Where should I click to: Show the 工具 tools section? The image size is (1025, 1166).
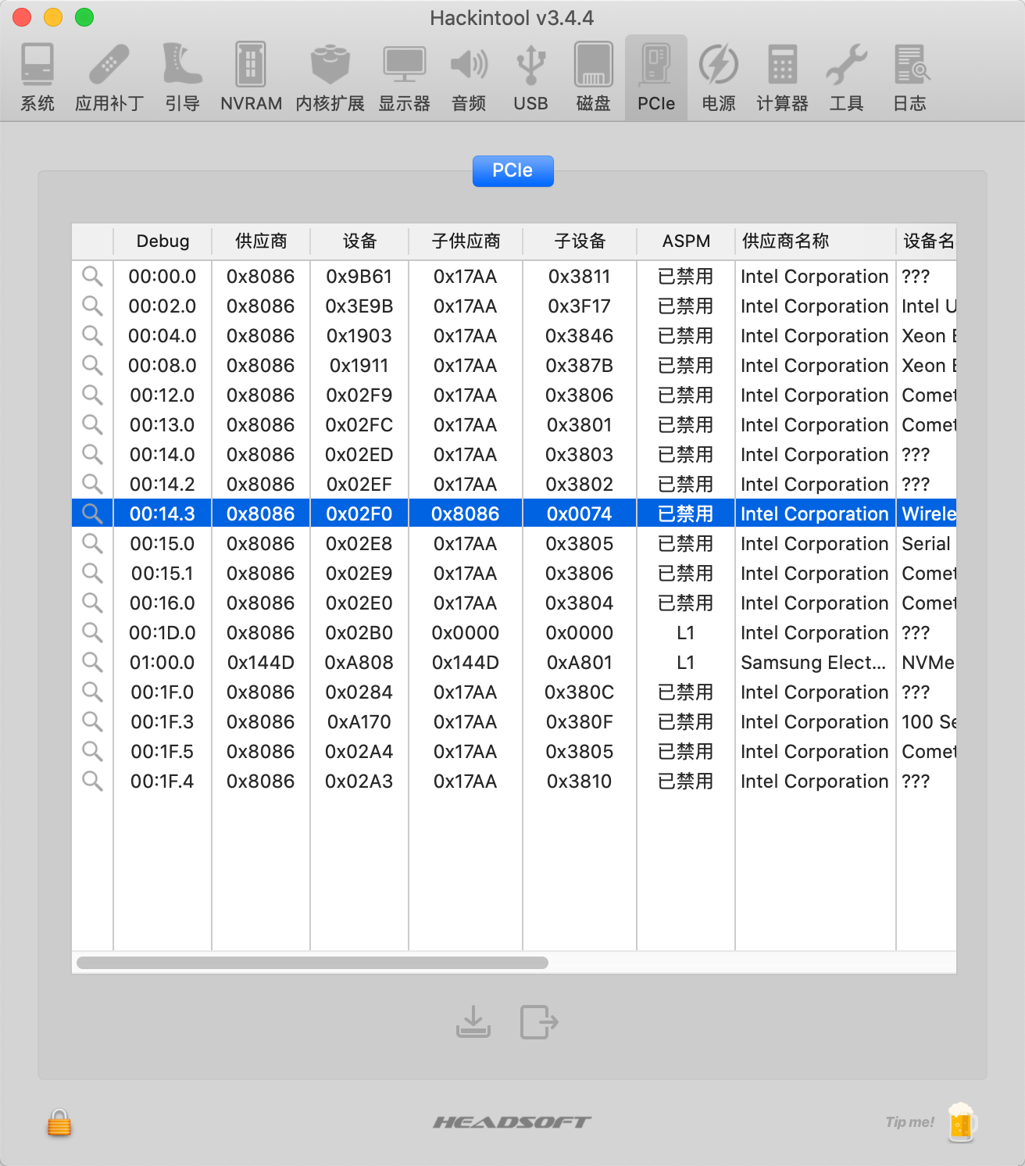tap(847, 77)
